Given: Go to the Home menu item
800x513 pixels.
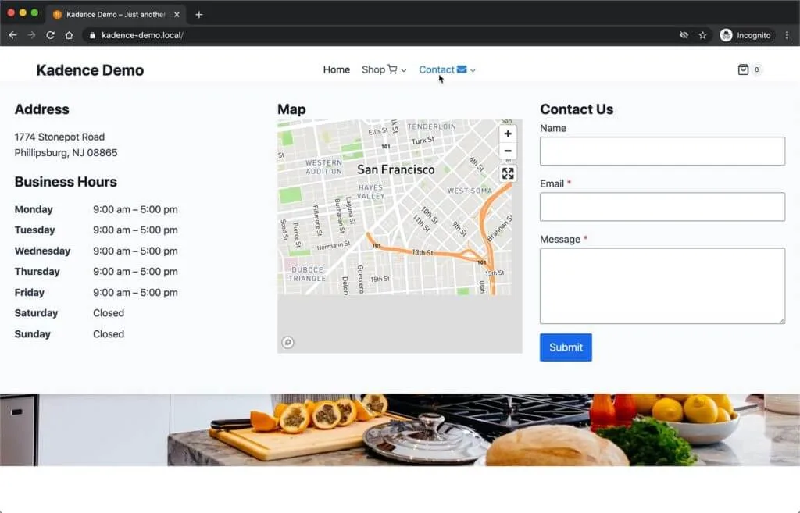Looking at the screenshot, I should click(336, 69).
